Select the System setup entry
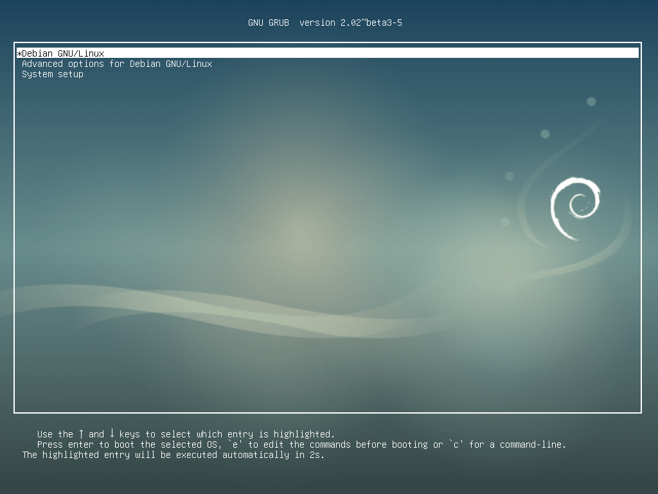Image resolution: width=658 pixels, height=494 pixels. [52, 74]
